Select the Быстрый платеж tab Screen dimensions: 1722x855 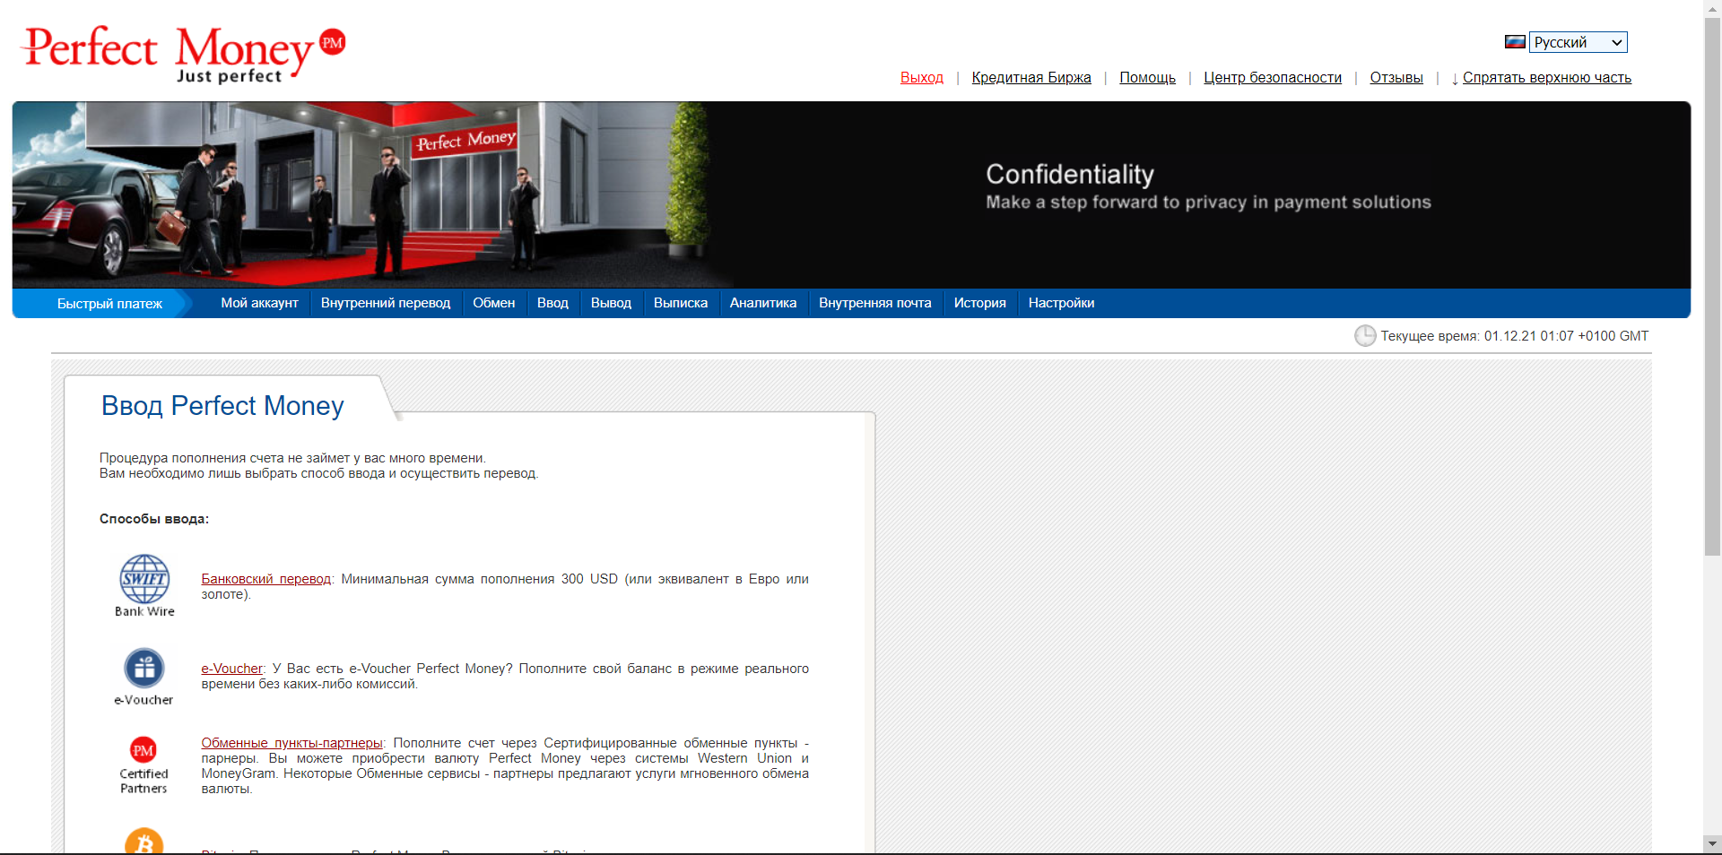[x=109, y=304]
